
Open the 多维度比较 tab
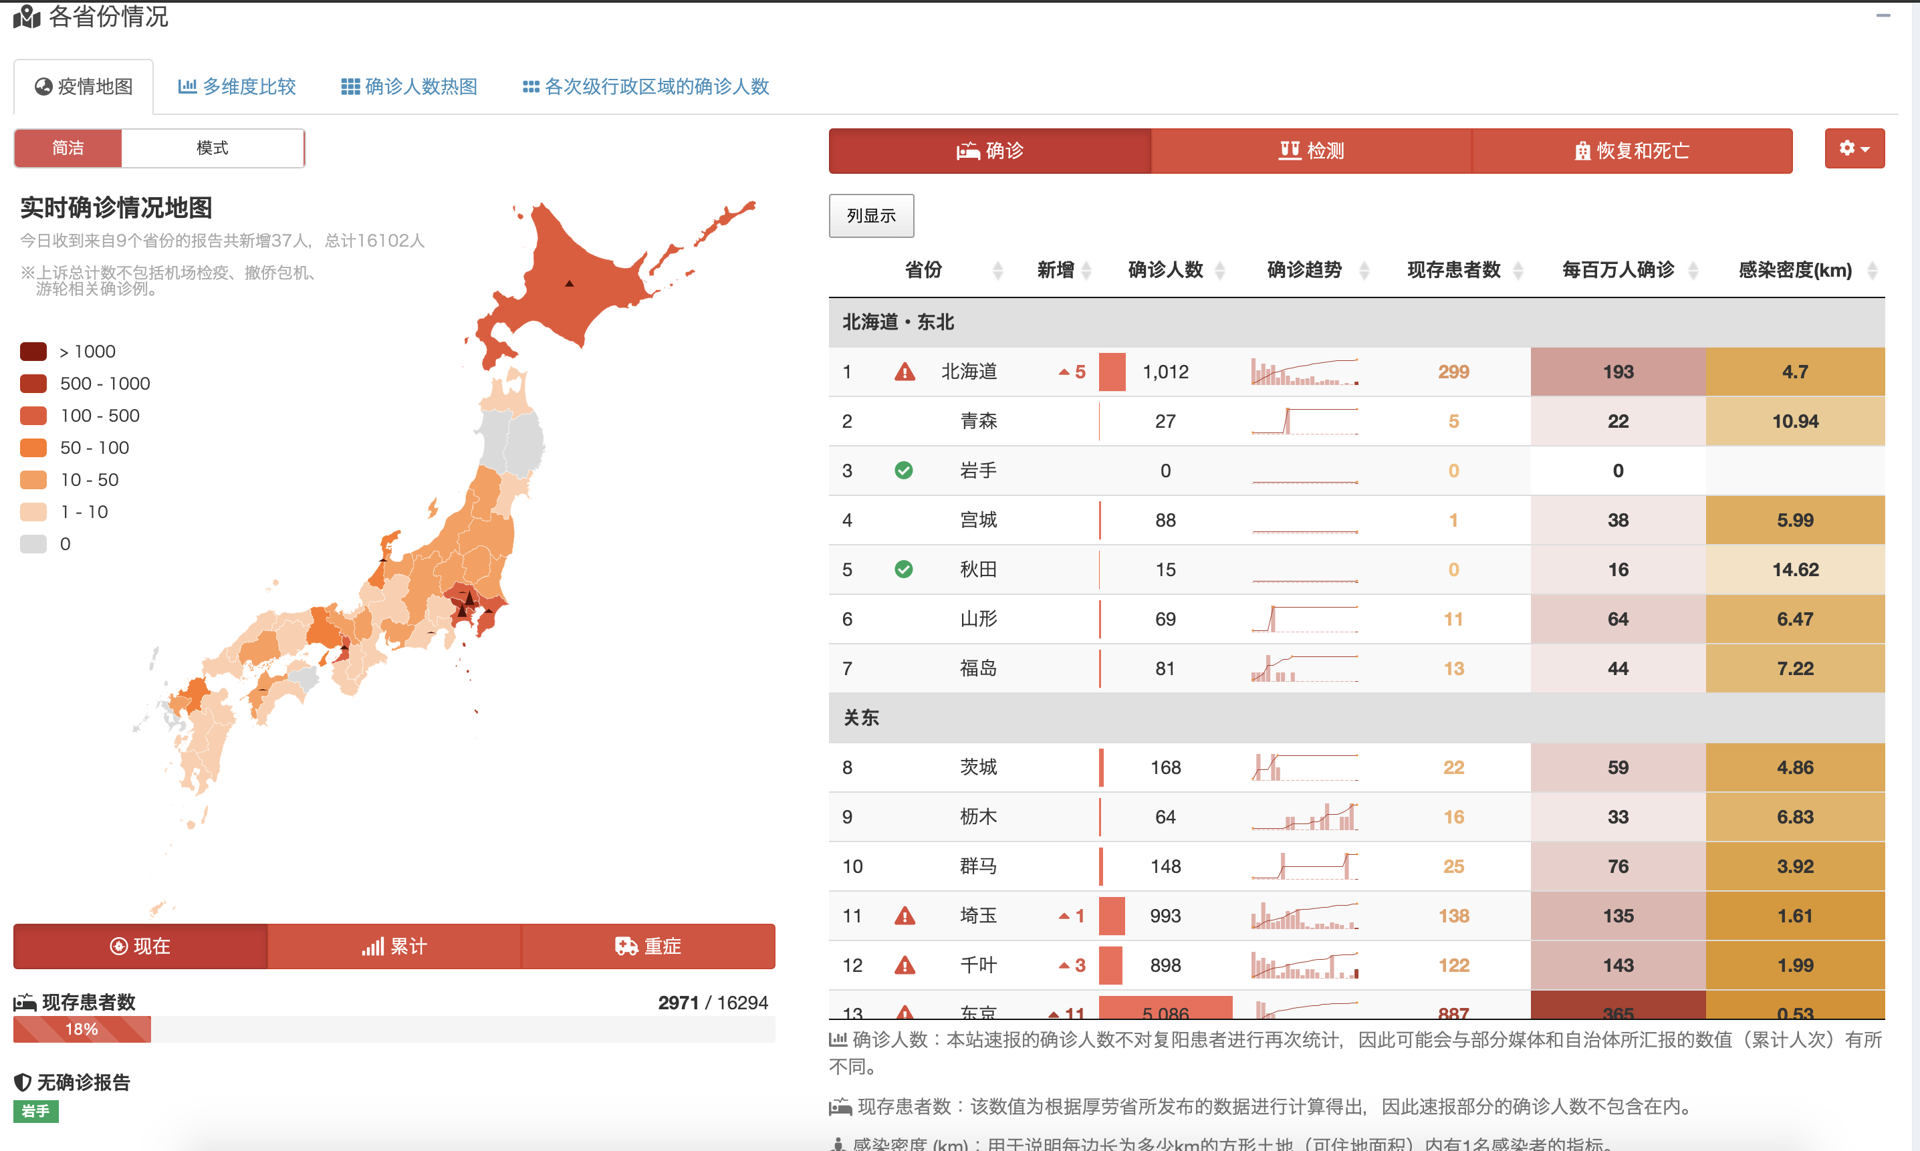237,86
